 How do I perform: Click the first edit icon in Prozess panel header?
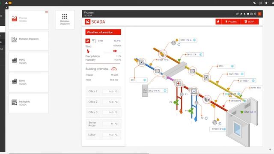pyautogui.click(x=237, y=14)
